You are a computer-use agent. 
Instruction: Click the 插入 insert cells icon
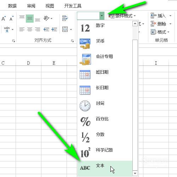(153, 16)
